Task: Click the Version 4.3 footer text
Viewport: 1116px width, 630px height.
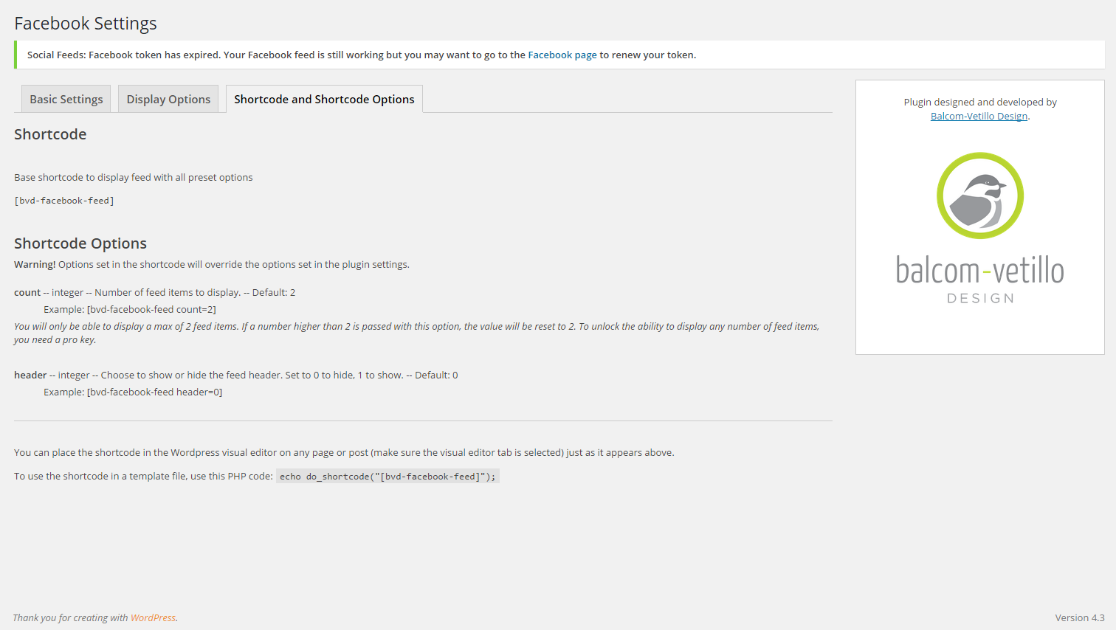Action: click(x=1079, y=618)
